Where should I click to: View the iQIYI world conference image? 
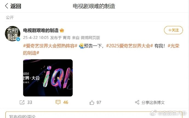[x=48, y=78]
